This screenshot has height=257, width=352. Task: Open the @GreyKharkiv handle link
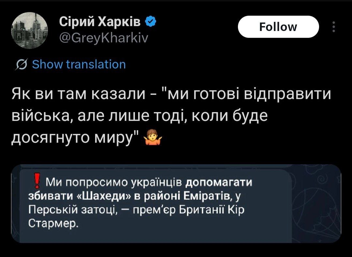coord(104,38)
